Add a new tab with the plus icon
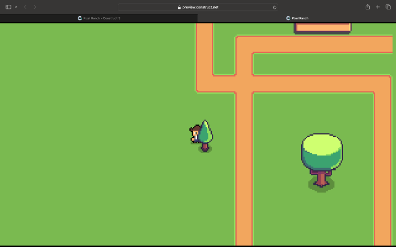 tap(378, 7)
